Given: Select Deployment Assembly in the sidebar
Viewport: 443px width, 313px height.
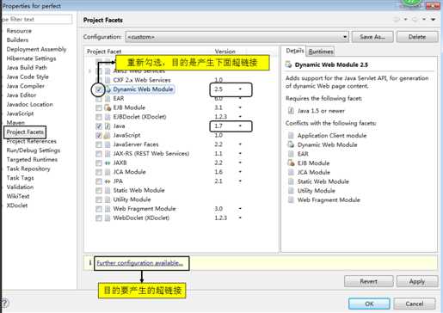Looking at the screenshot, I should (x=36, y=49).
